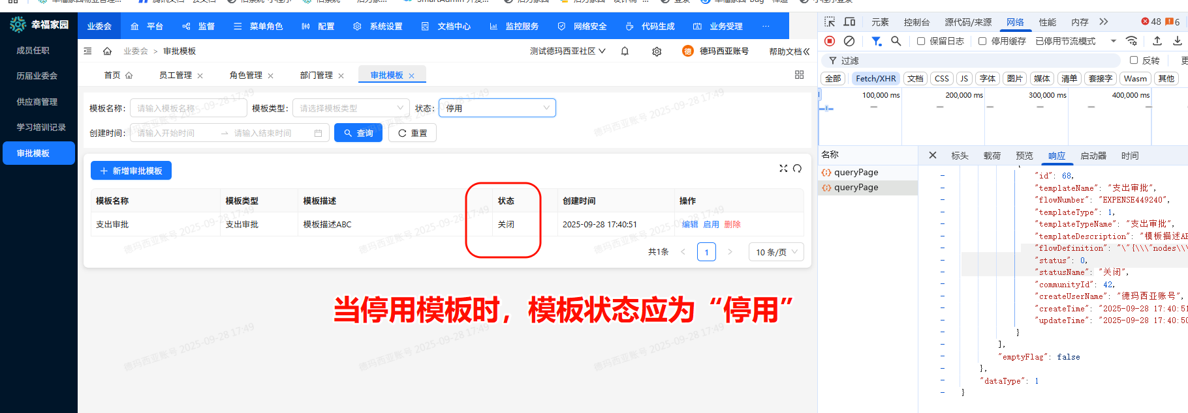Screen dimensions: 1188x413
Task: Open the 模板类型 select dropdown
Action: (x=351, y=108)
